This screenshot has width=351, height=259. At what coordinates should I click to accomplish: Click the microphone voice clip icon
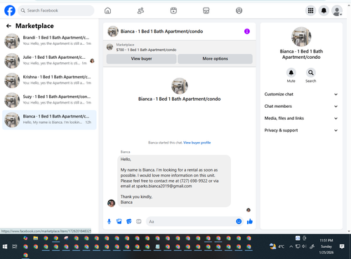click(109, 221)
